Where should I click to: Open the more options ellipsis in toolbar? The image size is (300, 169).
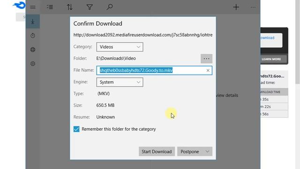coord(253,8)
